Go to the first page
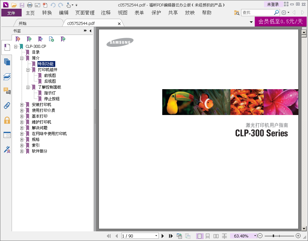 [x=109, y=236]
